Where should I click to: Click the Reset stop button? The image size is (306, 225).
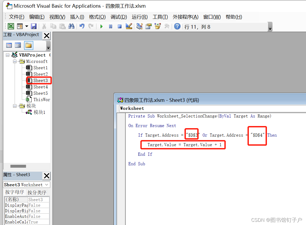coord(120,26)
